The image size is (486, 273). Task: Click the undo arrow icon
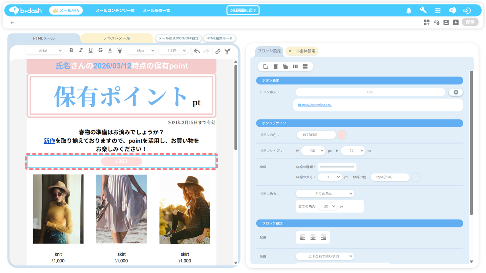tap(197, 51)
